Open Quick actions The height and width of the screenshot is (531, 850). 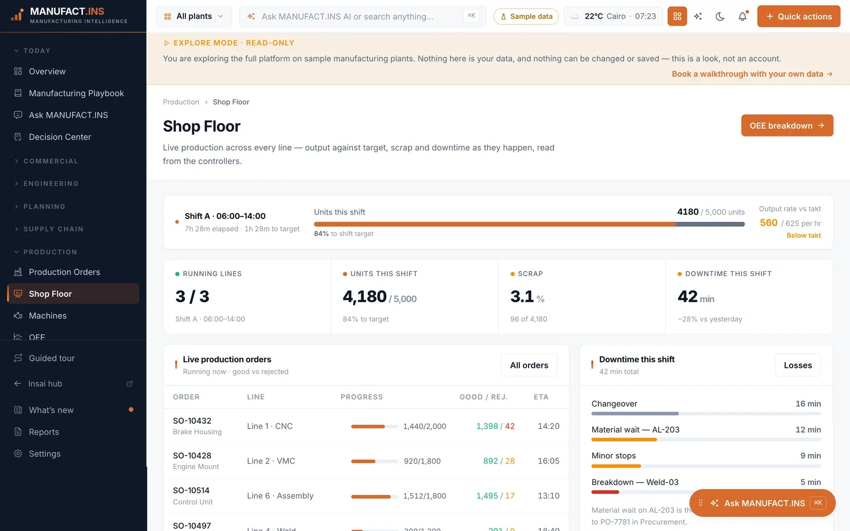tap(798, 16)
